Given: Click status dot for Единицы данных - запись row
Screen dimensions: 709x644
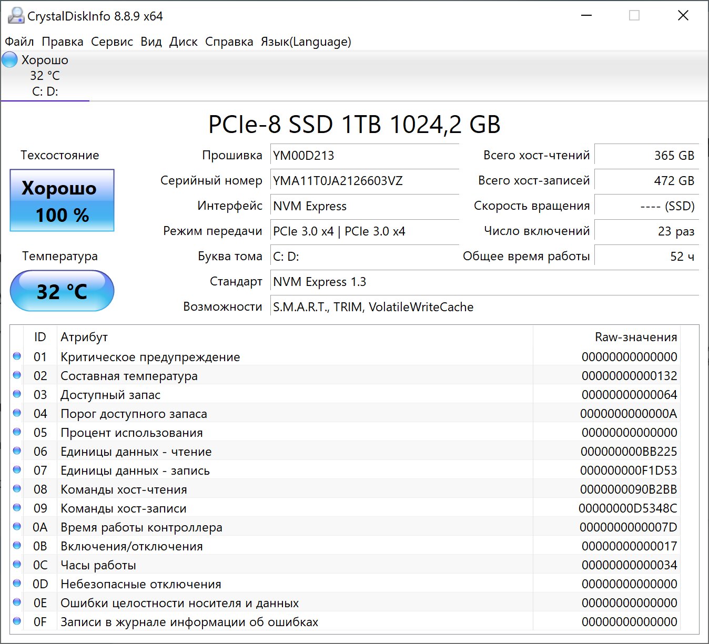Looking at the screenshot, I should tap(17, 470).
